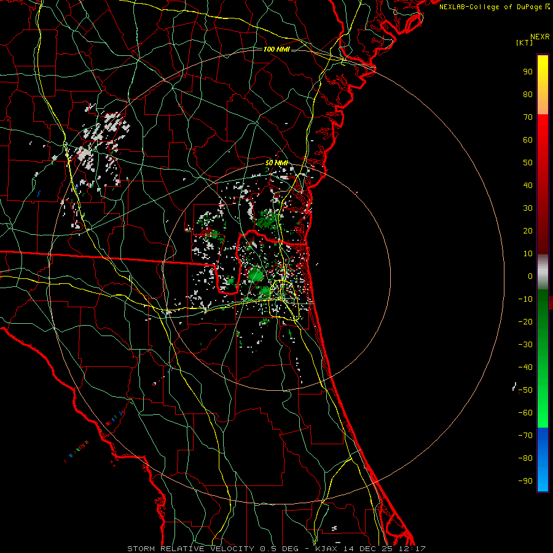This screenshot has width=553, height=553.
Task: Click the positive 40 knot scale value
Action: 528,185
